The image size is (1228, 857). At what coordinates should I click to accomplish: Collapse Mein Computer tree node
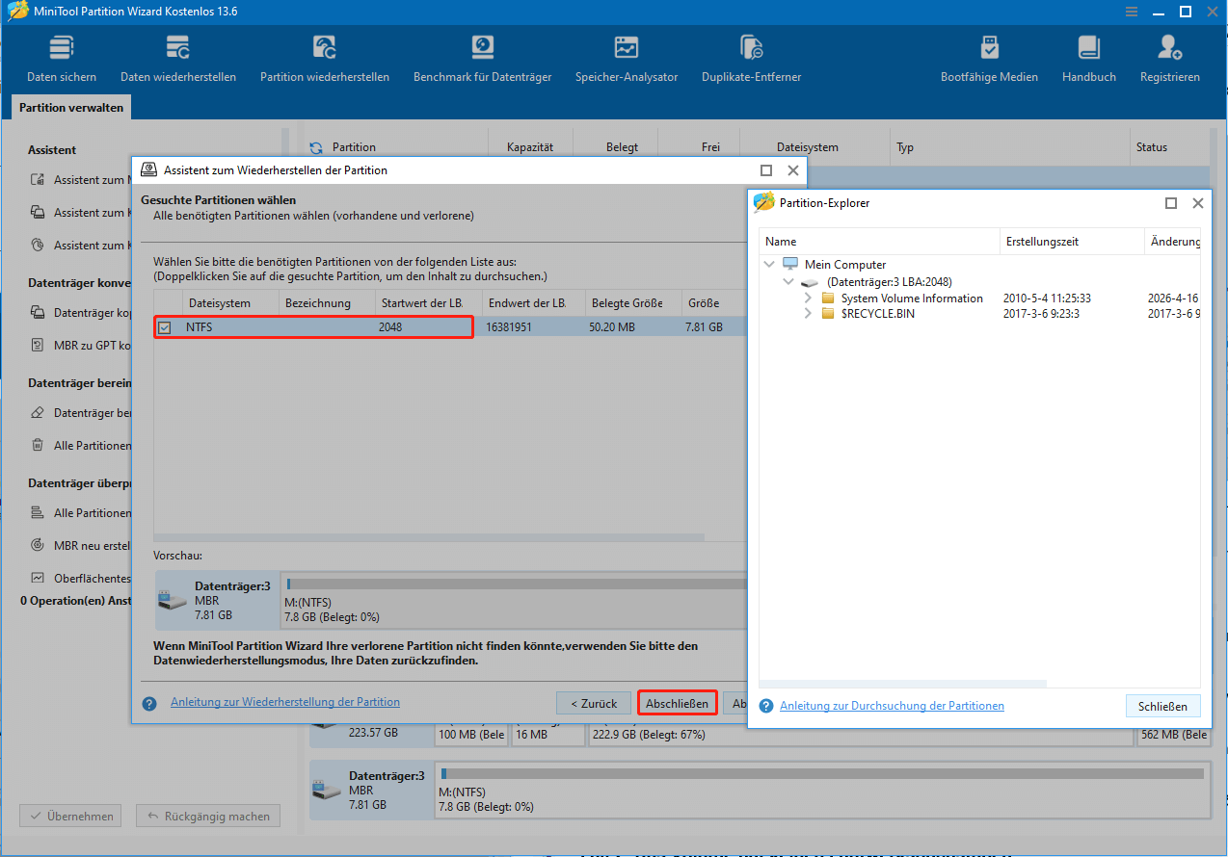tap(769, 264)
